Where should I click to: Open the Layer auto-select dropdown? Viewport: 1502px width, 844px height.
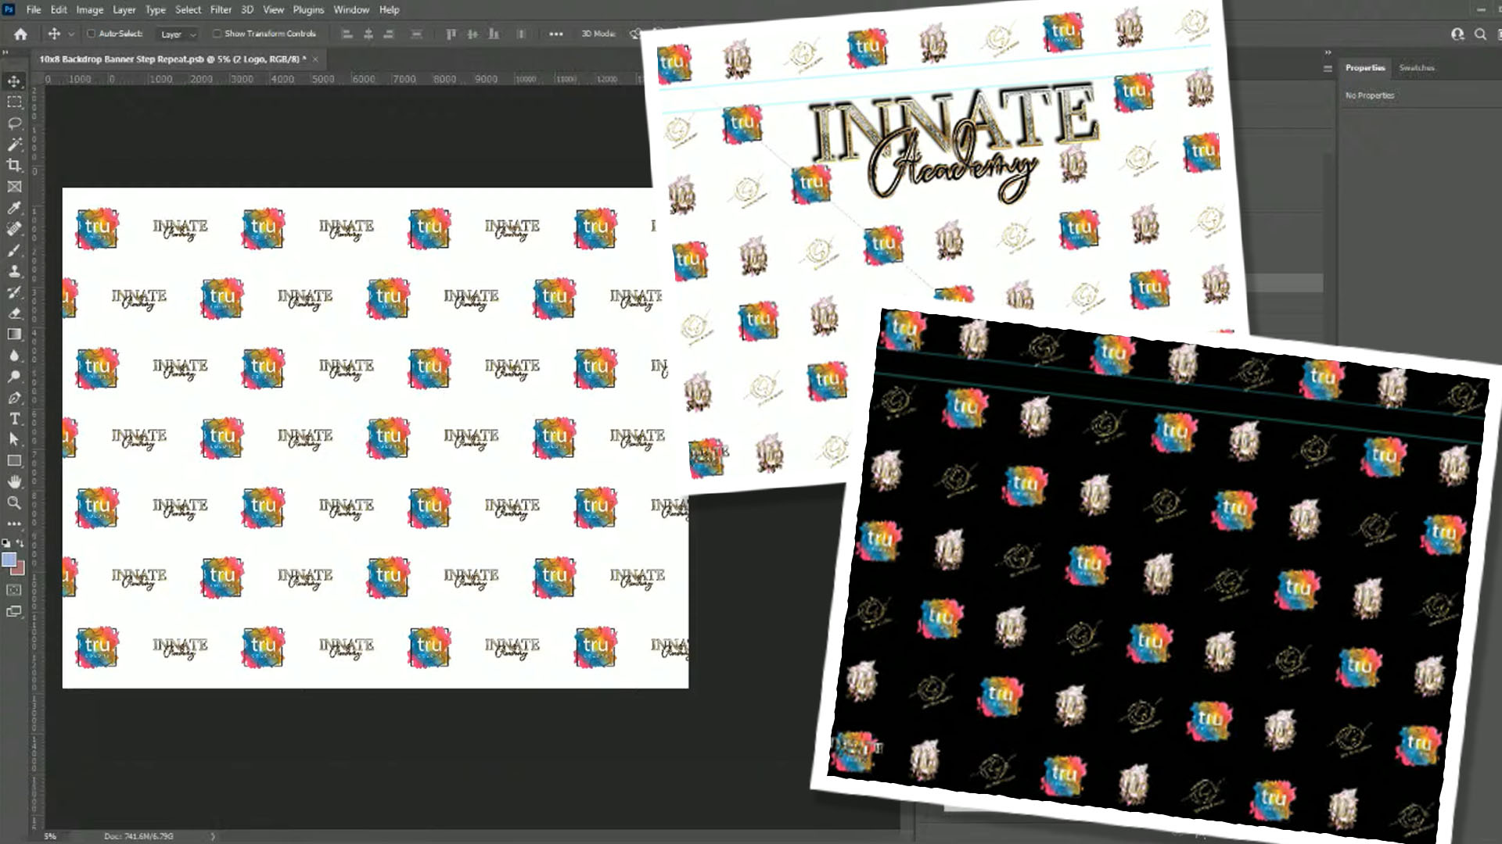click(178, 34)
